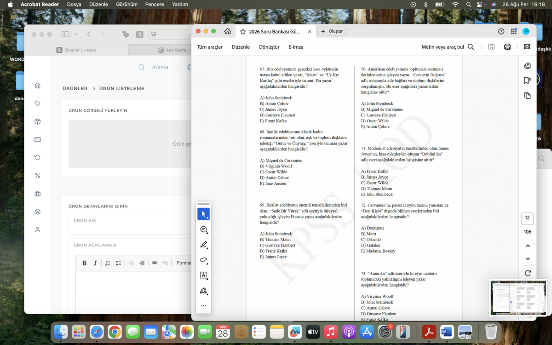Open the Dönüştür tab in Acrobat
The height and width of the screenshot is (345, 552).
point(269,47)
